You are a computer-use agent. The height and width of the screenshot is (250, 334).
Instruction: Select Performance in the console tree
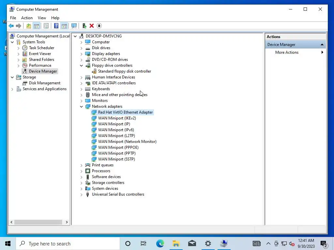pyautogui.click(x=40, y=65)
